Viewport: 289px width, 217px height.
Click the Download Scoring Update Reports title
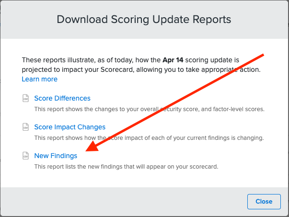coord(144,19)
